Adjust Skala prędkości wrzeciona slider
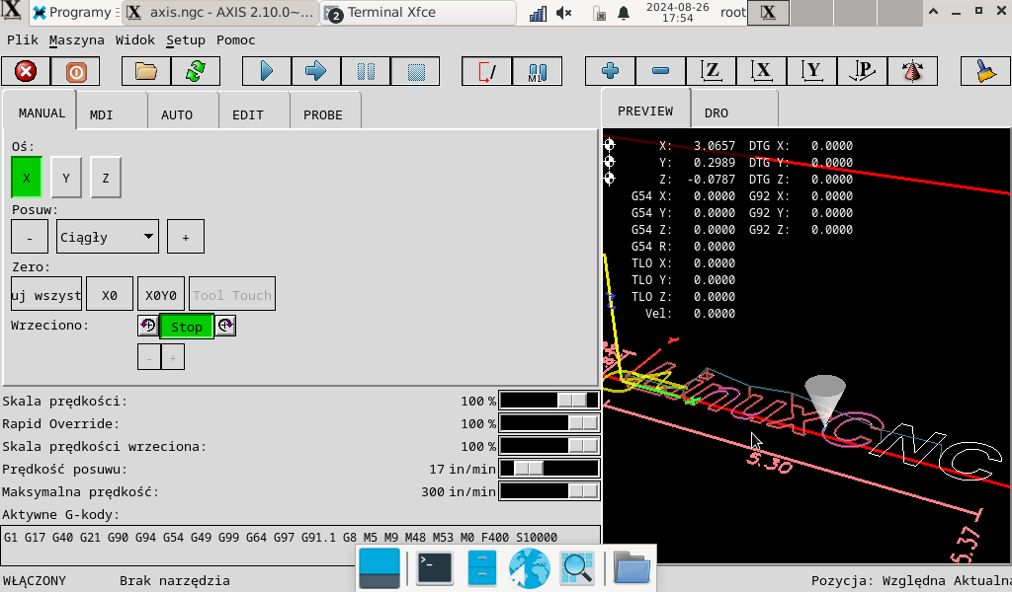Image resolution: width=1012 pixels, height=592 pixels. coord(549,446)
